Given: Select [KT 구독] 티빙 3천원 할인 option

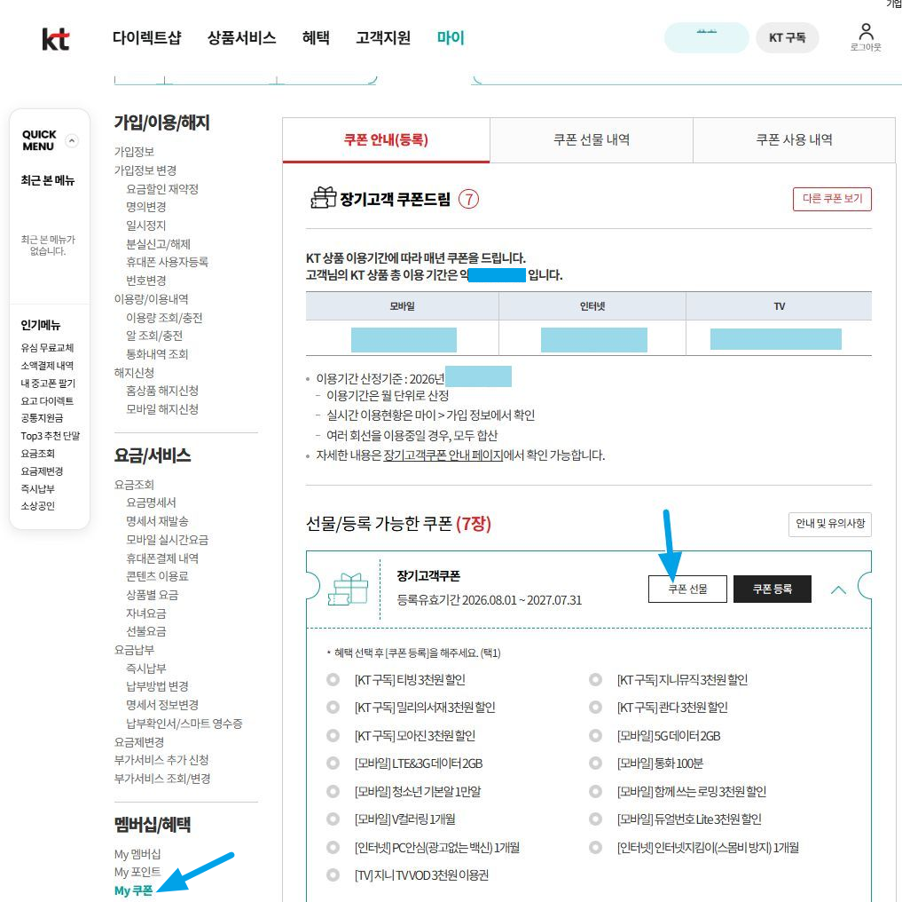Looking at the screenshot, I should pyautogui.click(x=333, y=680).
